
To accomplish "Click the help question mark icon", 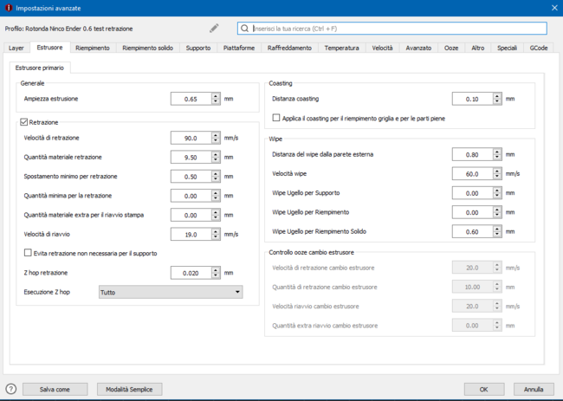I will tap(11, 389).
